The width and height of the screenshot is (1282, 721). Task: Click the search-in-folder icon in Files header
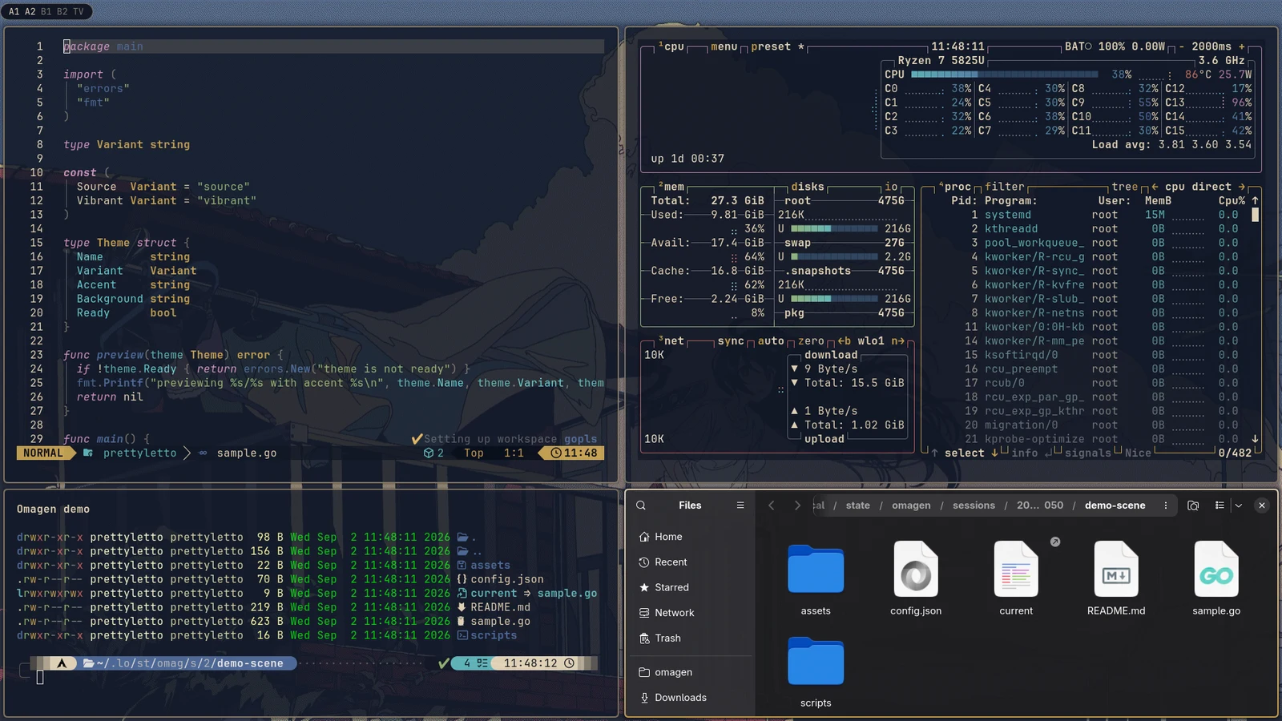point(1193,506)
